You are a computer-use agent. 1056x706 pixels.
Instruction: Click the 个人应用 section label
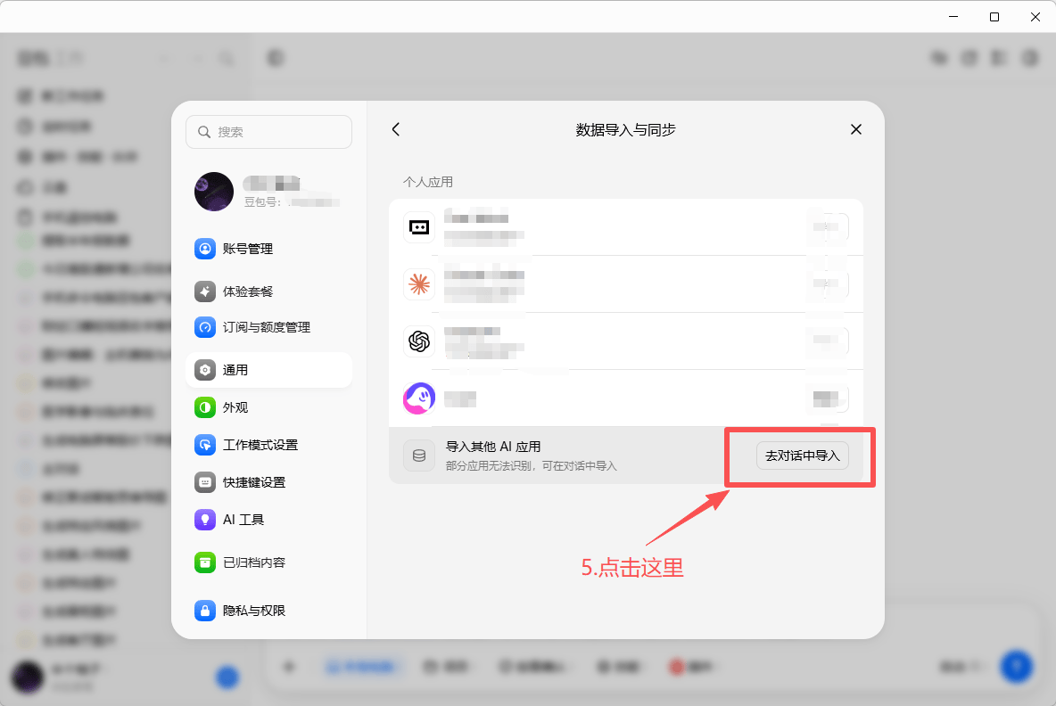[x=427, y=183]
